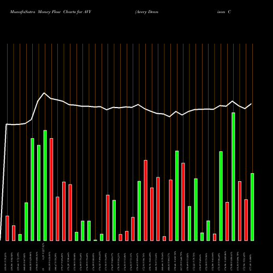This screenshot has width=273, height=273.
Task: Click the peak of the white price line
Action: [44, 93]
